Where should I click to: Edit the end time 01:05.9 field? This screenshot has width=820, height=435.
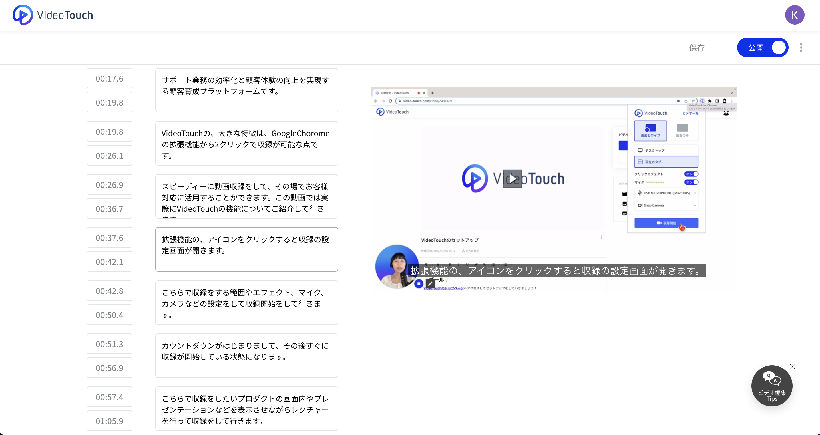(110, 421)
